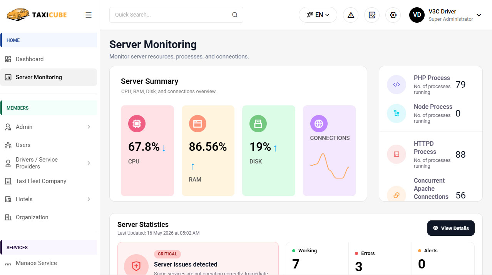Image resolution: width=492 pixels, height=275 pixels.
Task: Click the Organization icon
Action: pos(8,217)
